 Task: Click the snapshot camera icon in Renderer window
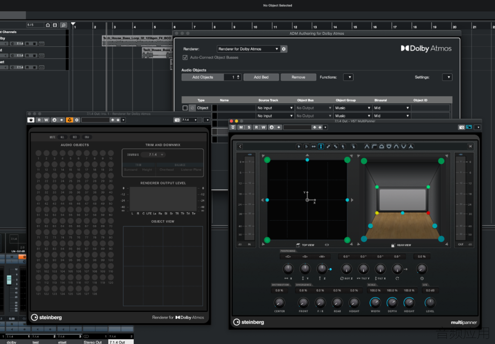pos(177,120)
